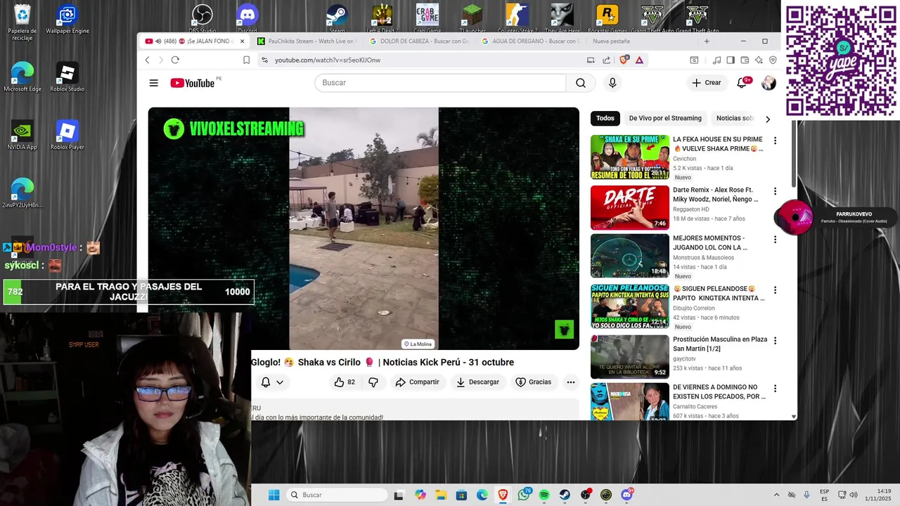The image size is (900, 506).
Task: Toggle notification bell for channel subscription
Action: coord(266,382)
